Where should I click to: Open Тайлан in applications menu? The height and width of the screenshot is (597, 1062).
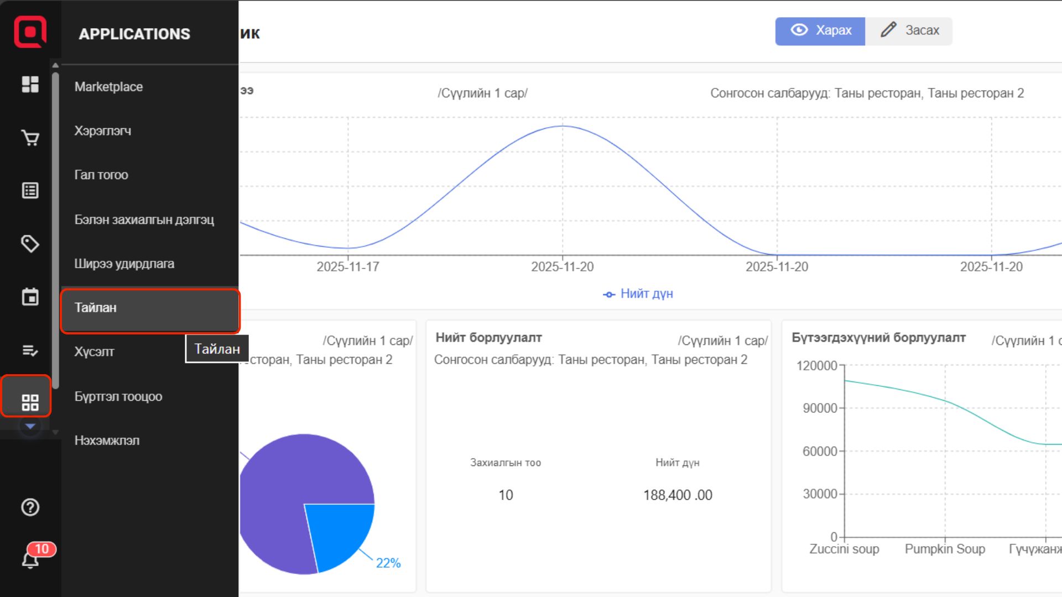point(149,308)
